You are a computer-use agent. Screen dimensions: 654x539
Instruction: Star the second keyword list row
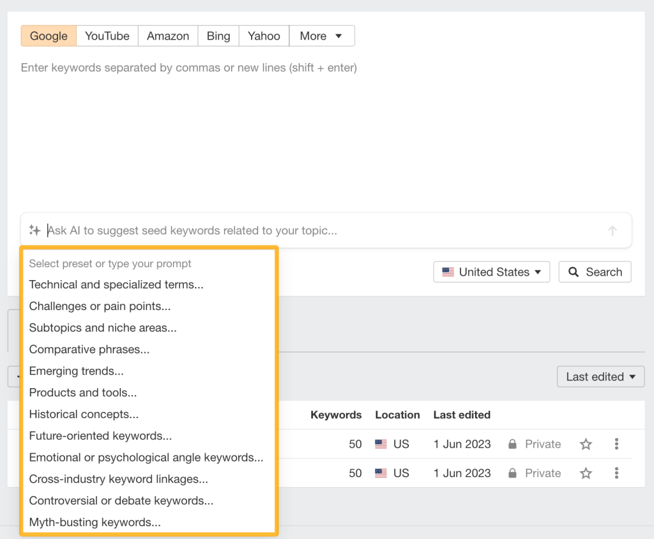pos(586,473)
